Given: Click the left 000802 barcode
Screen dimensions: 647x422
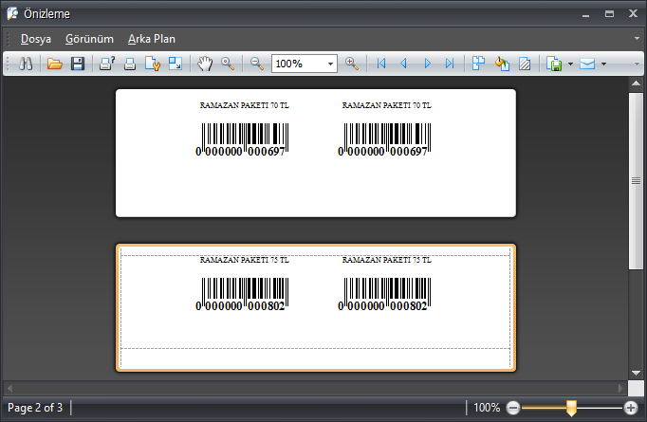Looking at the screenshot, I should pos(242,295).
